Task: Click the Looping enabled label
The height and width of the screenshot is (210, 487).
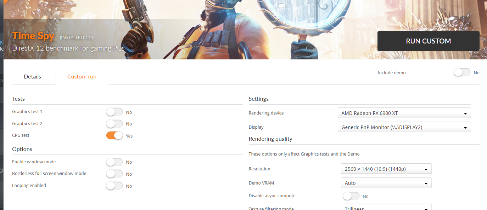Action: 29,186
